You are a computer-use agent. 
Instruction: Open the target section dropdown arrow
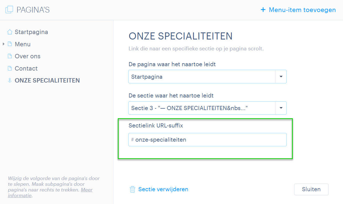281,108
